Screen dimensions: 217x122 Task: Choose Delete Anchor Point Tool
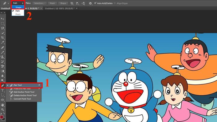pyautogui.click(x=24, y=95)
